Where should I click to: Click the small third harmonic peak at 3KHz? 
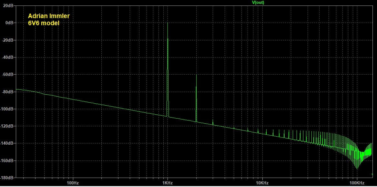click(x=213, y=122)
